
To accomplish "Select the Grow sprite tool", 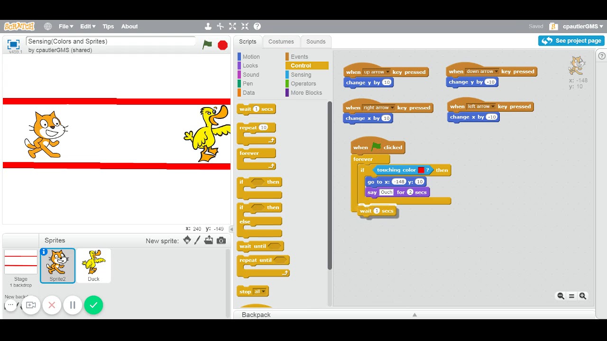I will click(232, 27).
